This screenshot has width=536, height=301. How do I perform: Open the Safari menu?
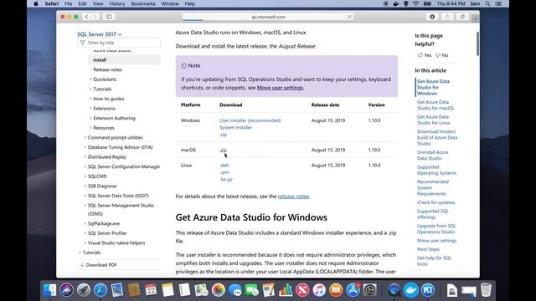[x=52, y=3]
